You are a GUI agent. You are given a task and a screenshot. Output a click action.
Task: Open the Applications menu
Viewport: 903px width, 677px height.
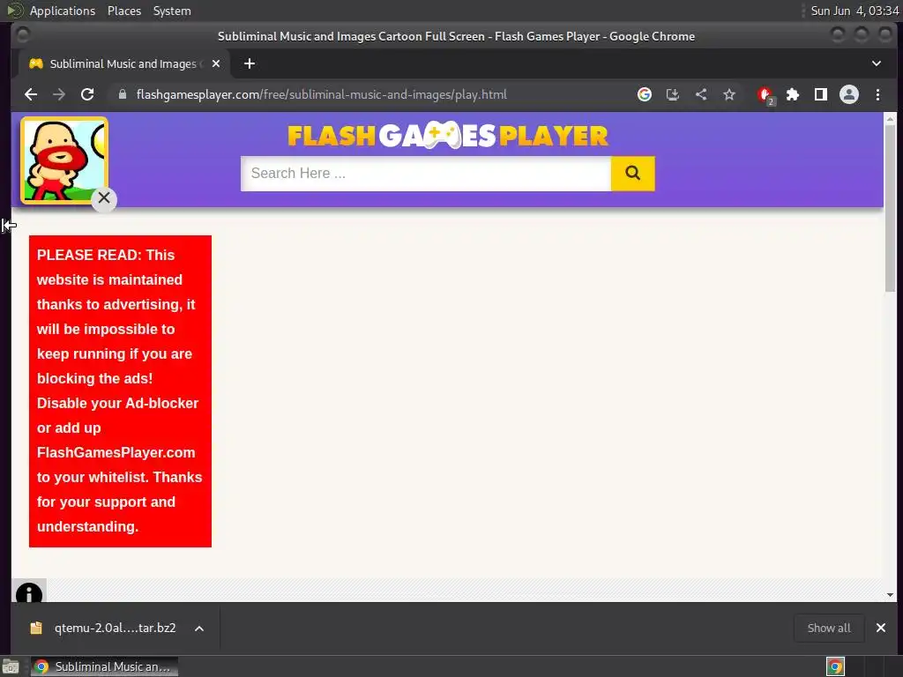pyautogui.click(x=63, y=11)
